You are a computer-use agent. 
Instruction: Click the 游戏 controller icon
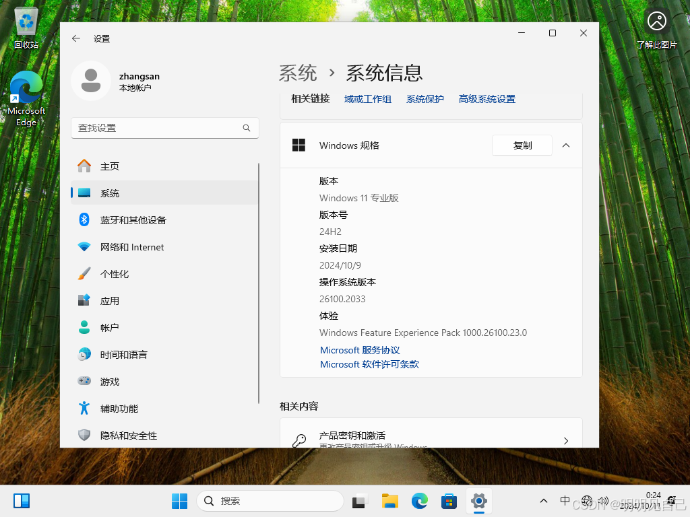pos(84,381)
